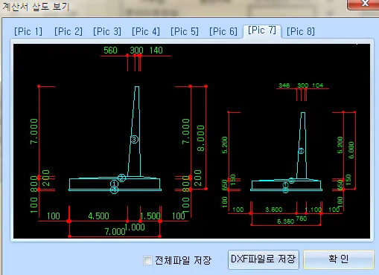Select the [Pic 4] tab

pyautogui.click(x=146, y=32)
